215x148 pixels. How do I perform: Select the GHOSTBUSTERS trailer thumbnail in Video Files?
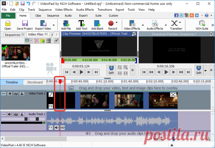click(x=16, y=52)
